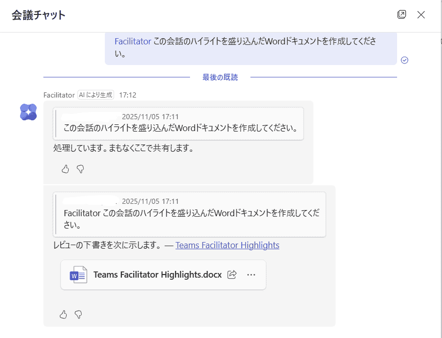This screenshot has height=338, width=442.
Task: Click the Word file icon on the attachment
Action: [x=77, y=275]
